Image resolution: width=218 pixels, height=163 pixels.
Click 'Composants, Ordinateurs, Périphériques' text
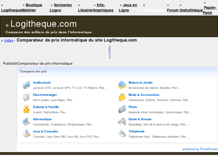(x=59, y=124)
